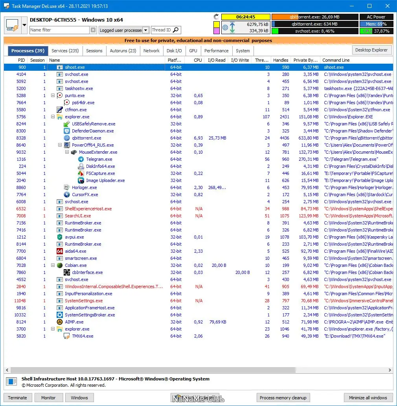Click the horizontal scrollbar thumb
The height and width of the screenshot is (406, 397).
[153, 370]
